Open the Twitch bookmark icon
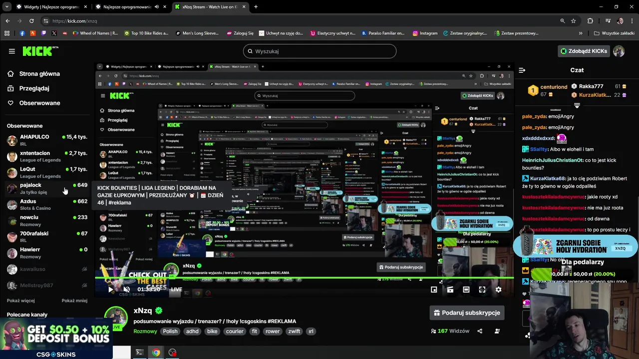Image resolution: width=639 pixels, height=359 pixels. 44,33
